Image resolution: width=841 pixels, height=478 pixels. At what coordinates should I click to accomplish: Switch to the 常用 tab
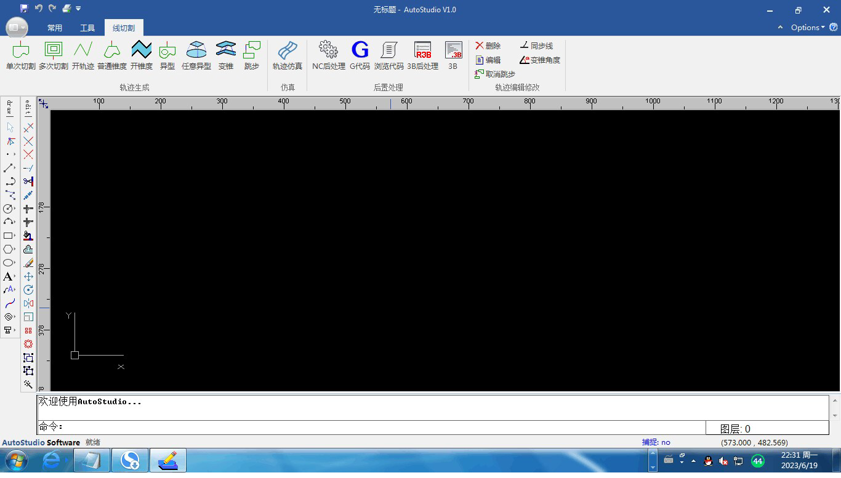click(55, 28)
